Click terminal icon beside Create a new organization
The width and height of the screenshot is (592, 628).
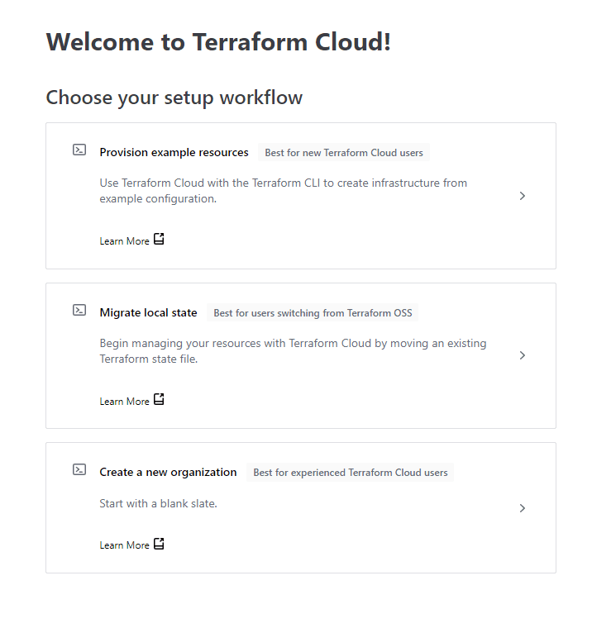click(79, 470)
